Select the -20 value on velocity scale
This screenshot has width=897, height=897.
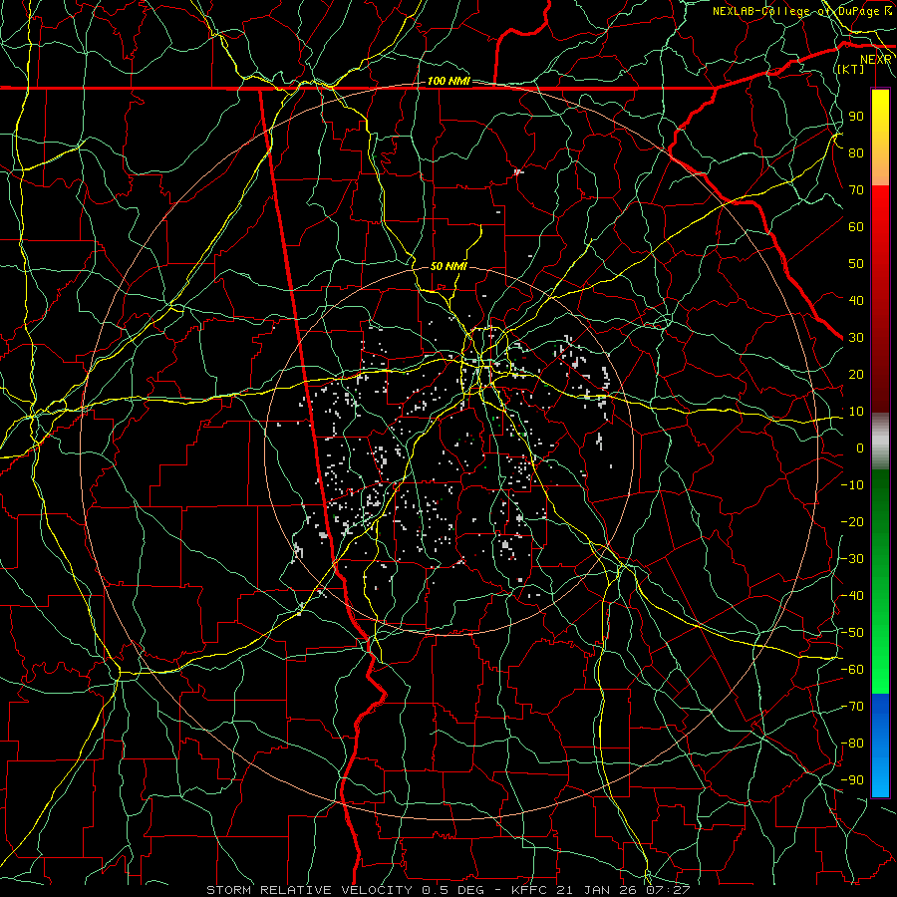point(852,521)
